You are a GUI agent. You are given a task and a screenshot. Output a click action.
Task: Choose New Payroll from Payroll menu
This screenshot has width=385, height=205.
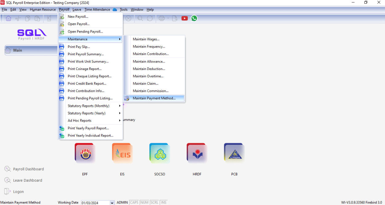tap(78, 17)
